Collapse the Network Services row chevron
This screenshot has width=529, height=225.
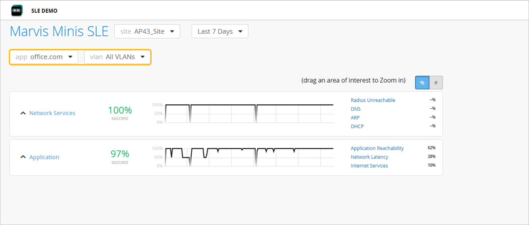[23, 114]
